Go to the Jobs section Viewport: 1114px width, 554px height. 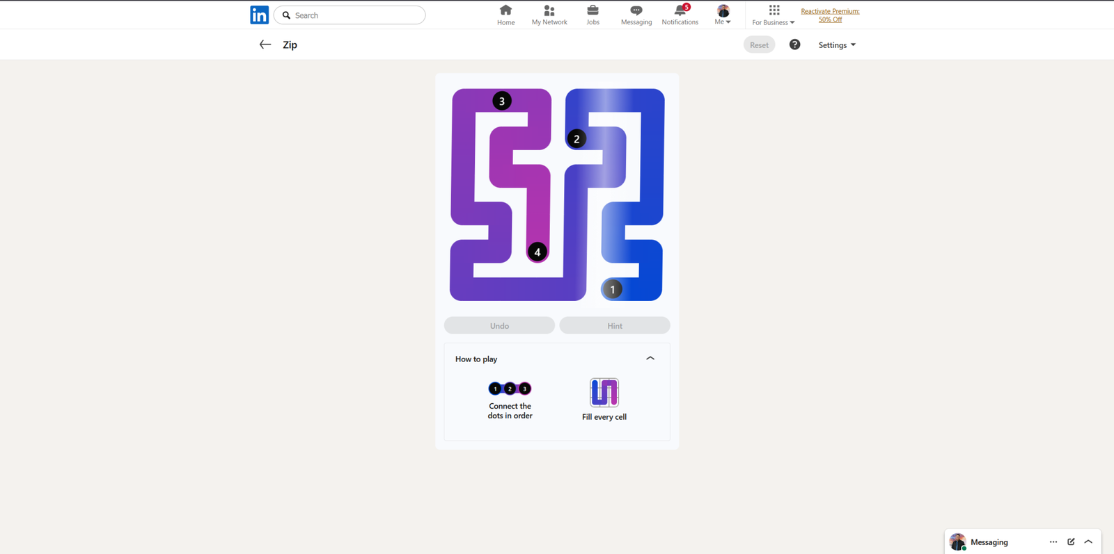coord(593,15)
